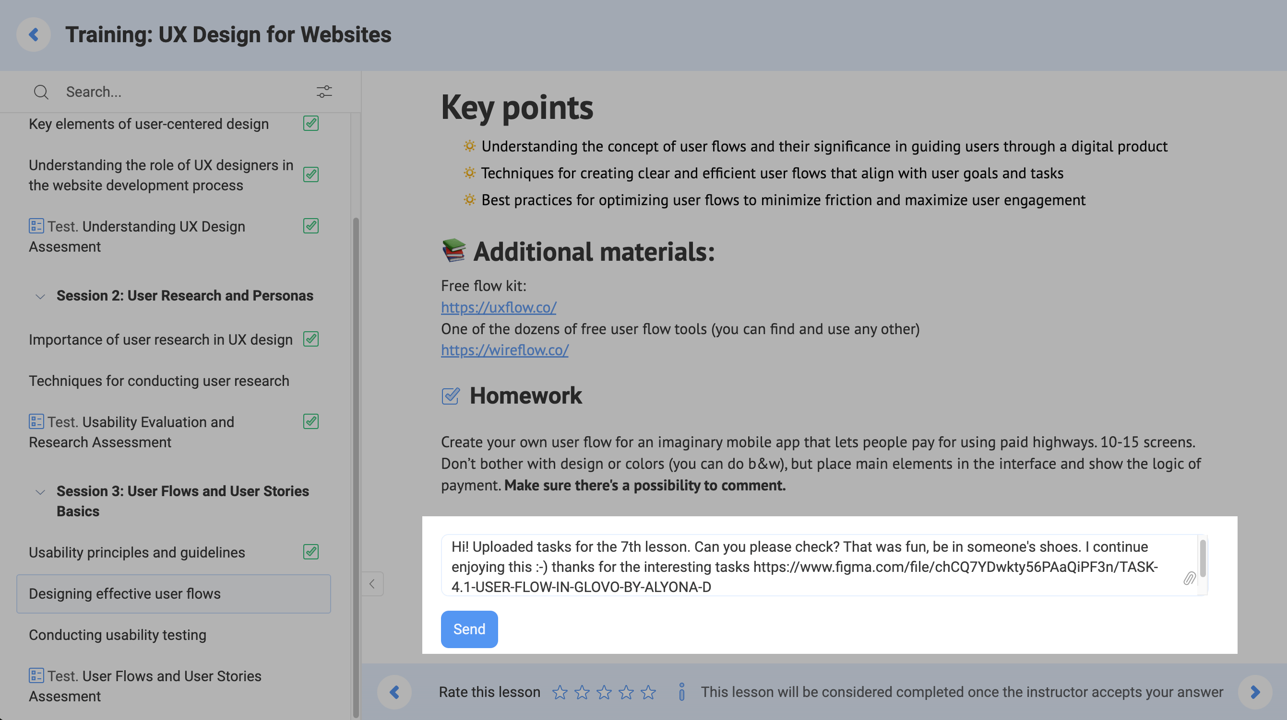Image resolution: width=1287 pixels, height=720 pixels.
Task: Toggle checkbox for Usability principles and guidelines
Action: coord(311,552)
